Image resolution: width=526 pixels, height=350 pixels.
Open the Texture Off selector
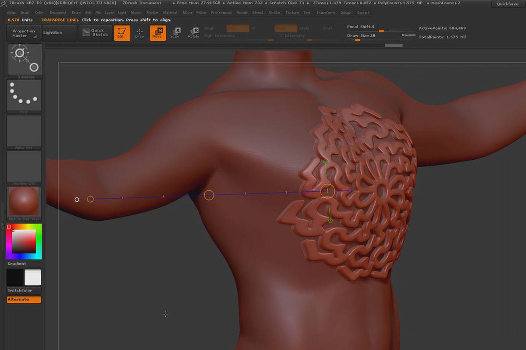tap(24, 168)
